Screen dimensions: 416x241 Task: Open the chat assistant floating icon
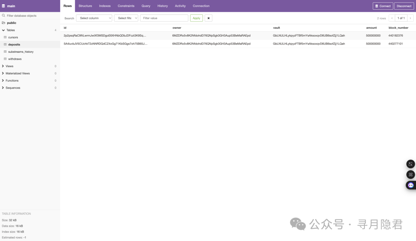pos(411,185)
